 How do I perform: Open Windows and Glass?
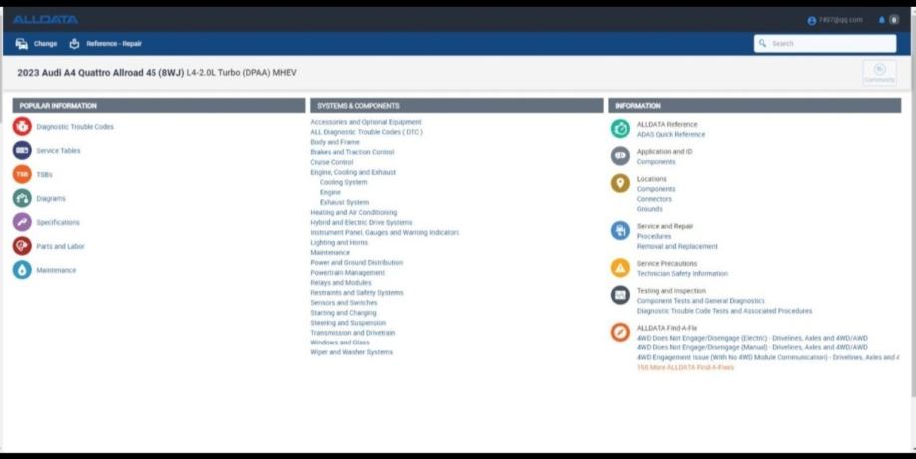click(340, 343)
